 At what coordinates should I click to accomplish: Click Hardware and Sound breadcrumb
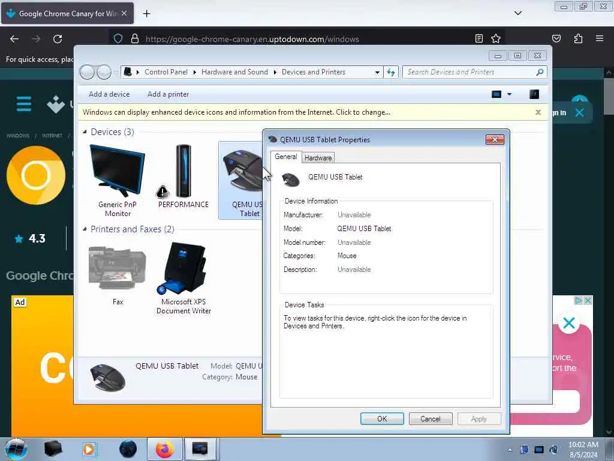point(234,72)
